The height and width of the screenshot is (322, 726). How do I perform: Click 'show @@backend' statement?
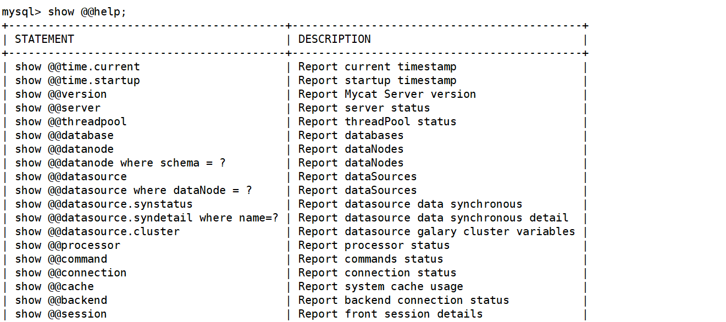click(61, 300)
